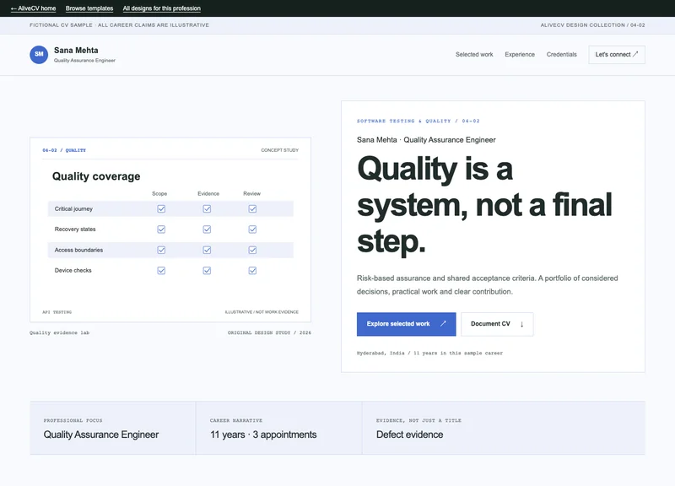Image resolution: width=675 pixels, height=486 pixels.
Task: Click the Critical journey row label
Action: (x=73, y=208)
